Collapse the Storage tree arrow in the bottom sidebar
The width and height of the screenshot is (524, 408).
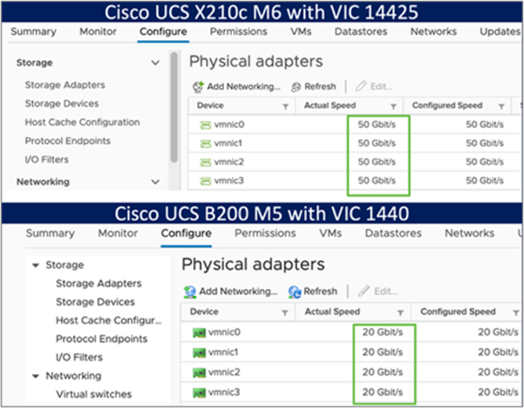(35, 265)
